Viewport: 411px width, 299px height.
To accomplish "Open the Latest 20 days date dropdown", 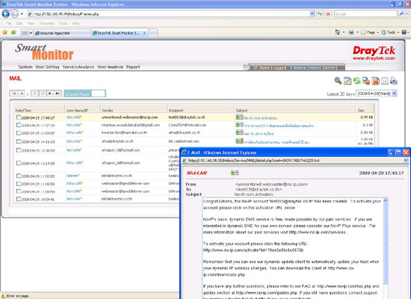I will tap(395, 93).
